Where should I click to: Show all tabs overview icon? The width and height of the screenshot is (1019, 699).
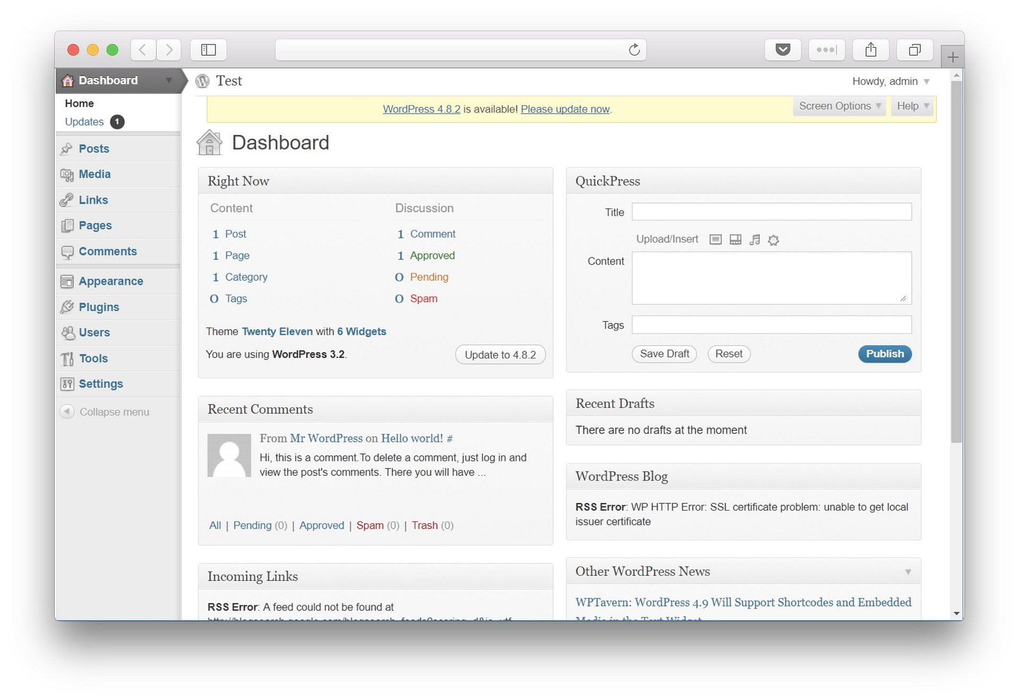[x=914, y=50]
